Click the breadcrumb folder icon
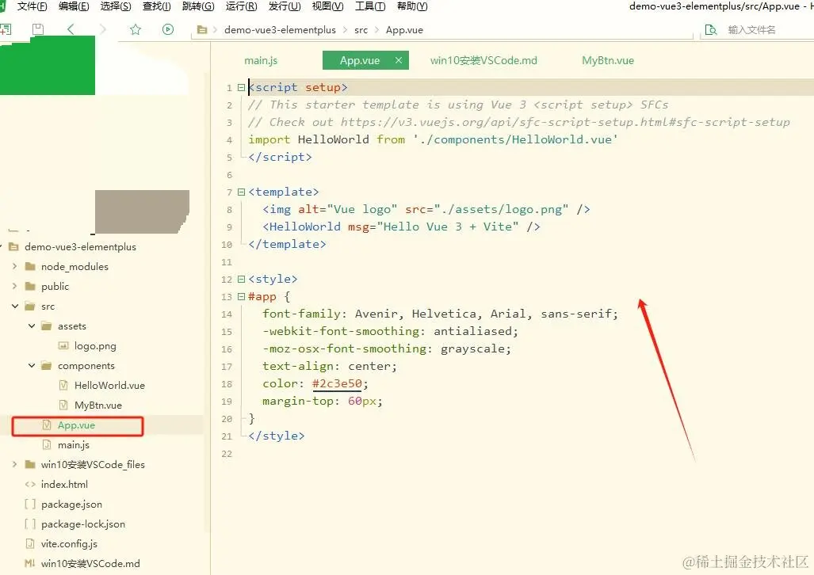This screenshot has width=814, height=575. coord(202,30)
